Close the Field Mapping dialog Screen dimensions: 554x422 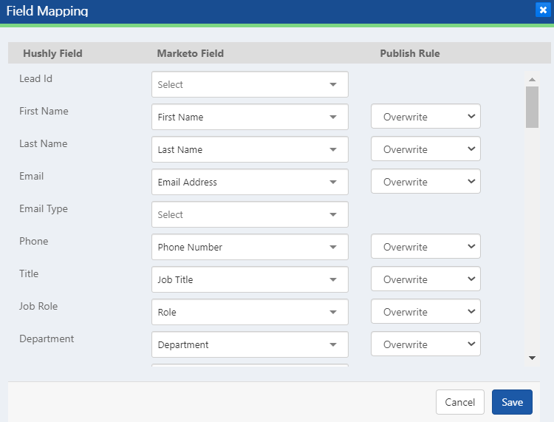point(543,10)
